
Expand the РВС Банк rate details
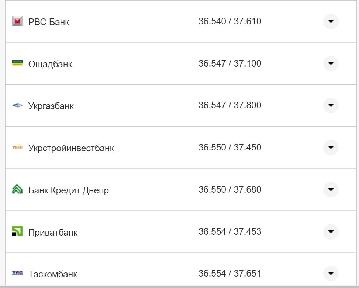(331, 21)
